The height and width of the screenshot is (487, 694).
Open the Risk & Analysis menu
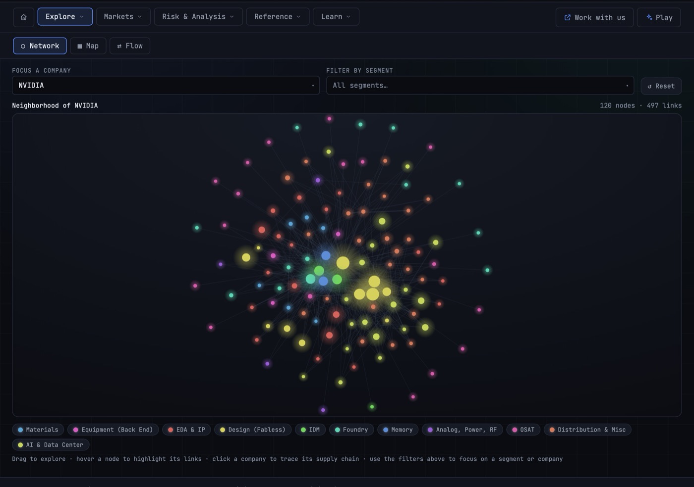(x=198, y=17)
